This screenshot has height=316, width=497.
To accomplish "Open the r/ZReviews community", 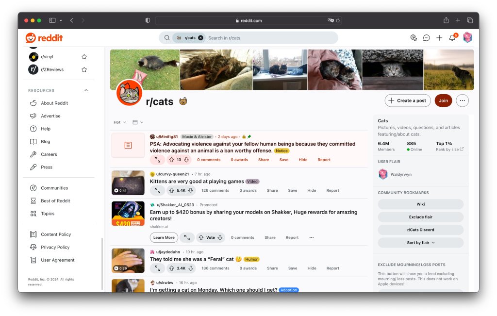I will 52,69.
